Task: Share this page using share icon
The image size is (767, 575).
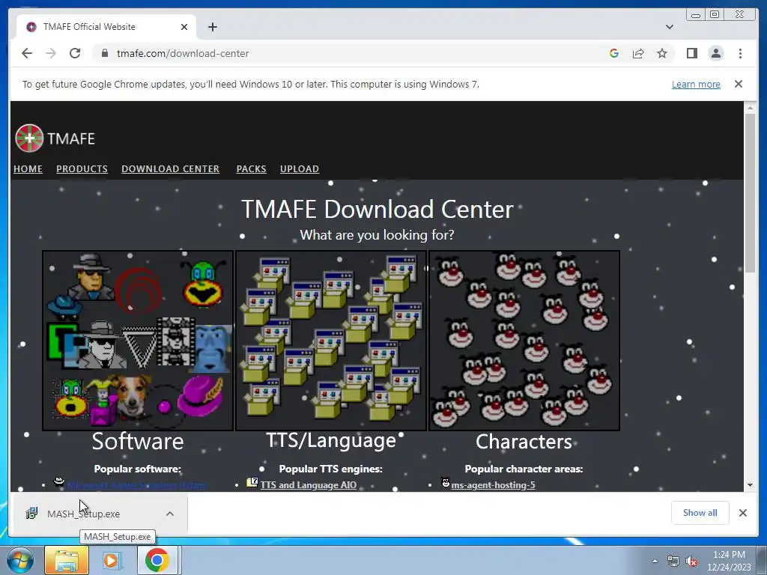Action: tap(638, 53)
